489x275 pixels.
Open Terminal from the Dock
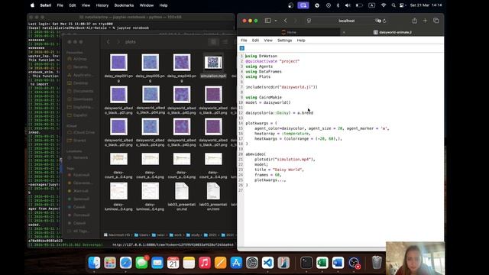pos(306,263)
